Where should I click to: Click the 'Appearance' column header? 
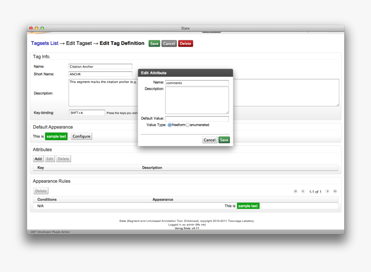pos(163,199)
